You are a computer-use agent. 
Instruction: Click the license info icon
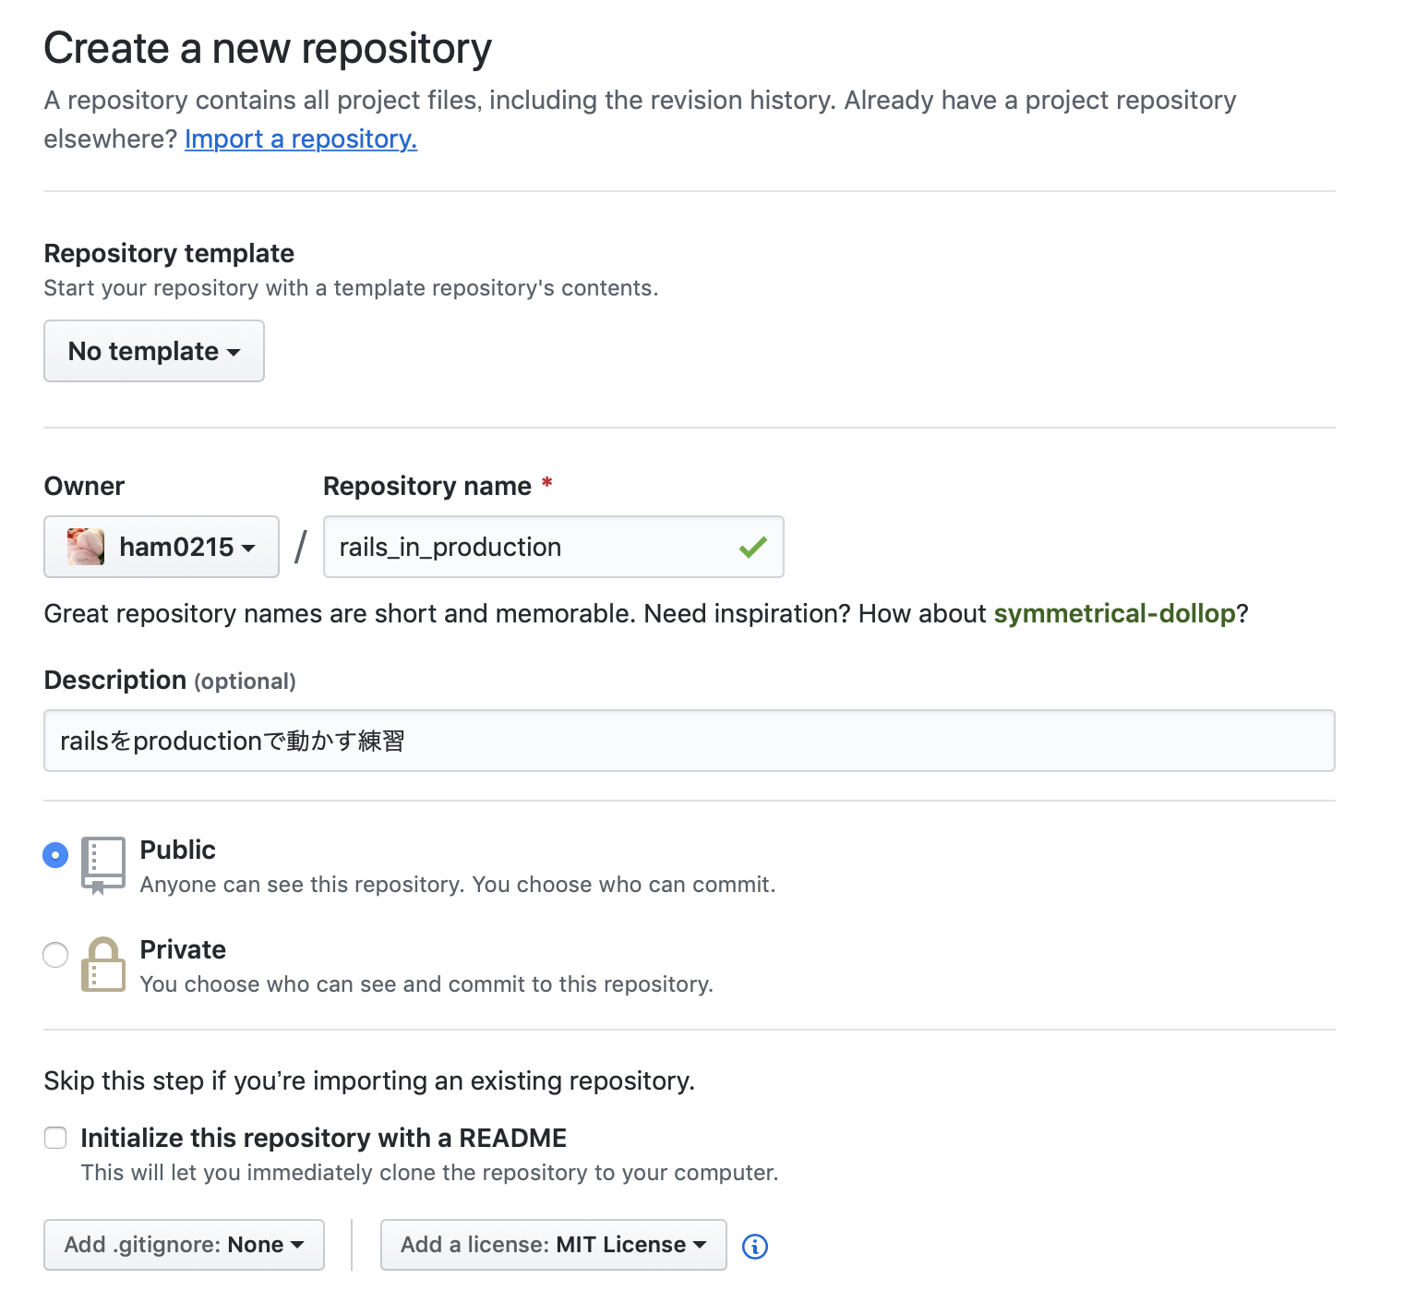pos(755,1246)
